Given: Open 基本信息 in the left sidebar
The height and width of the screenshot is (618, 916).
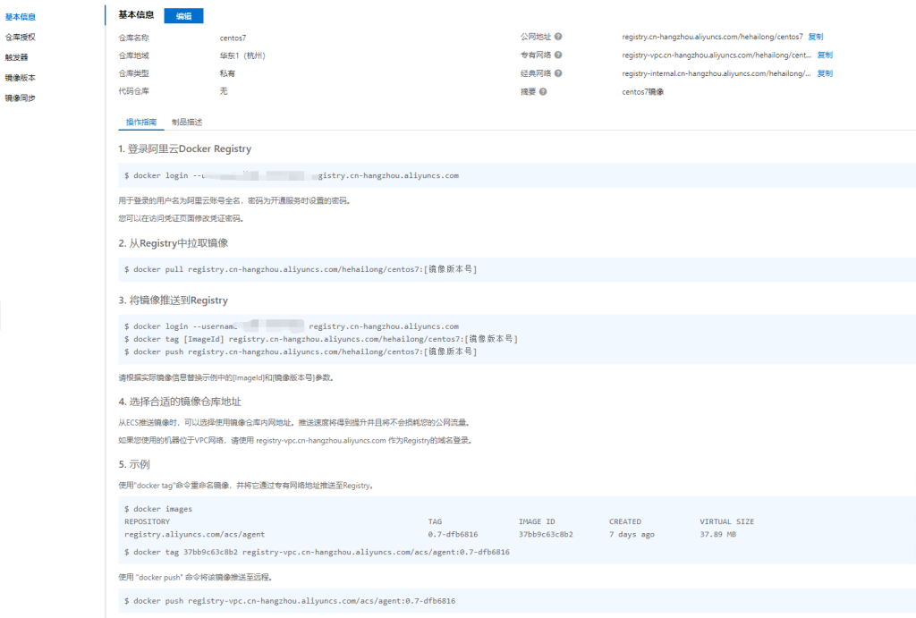Looking at the screenshot, I should pos(21,17).
